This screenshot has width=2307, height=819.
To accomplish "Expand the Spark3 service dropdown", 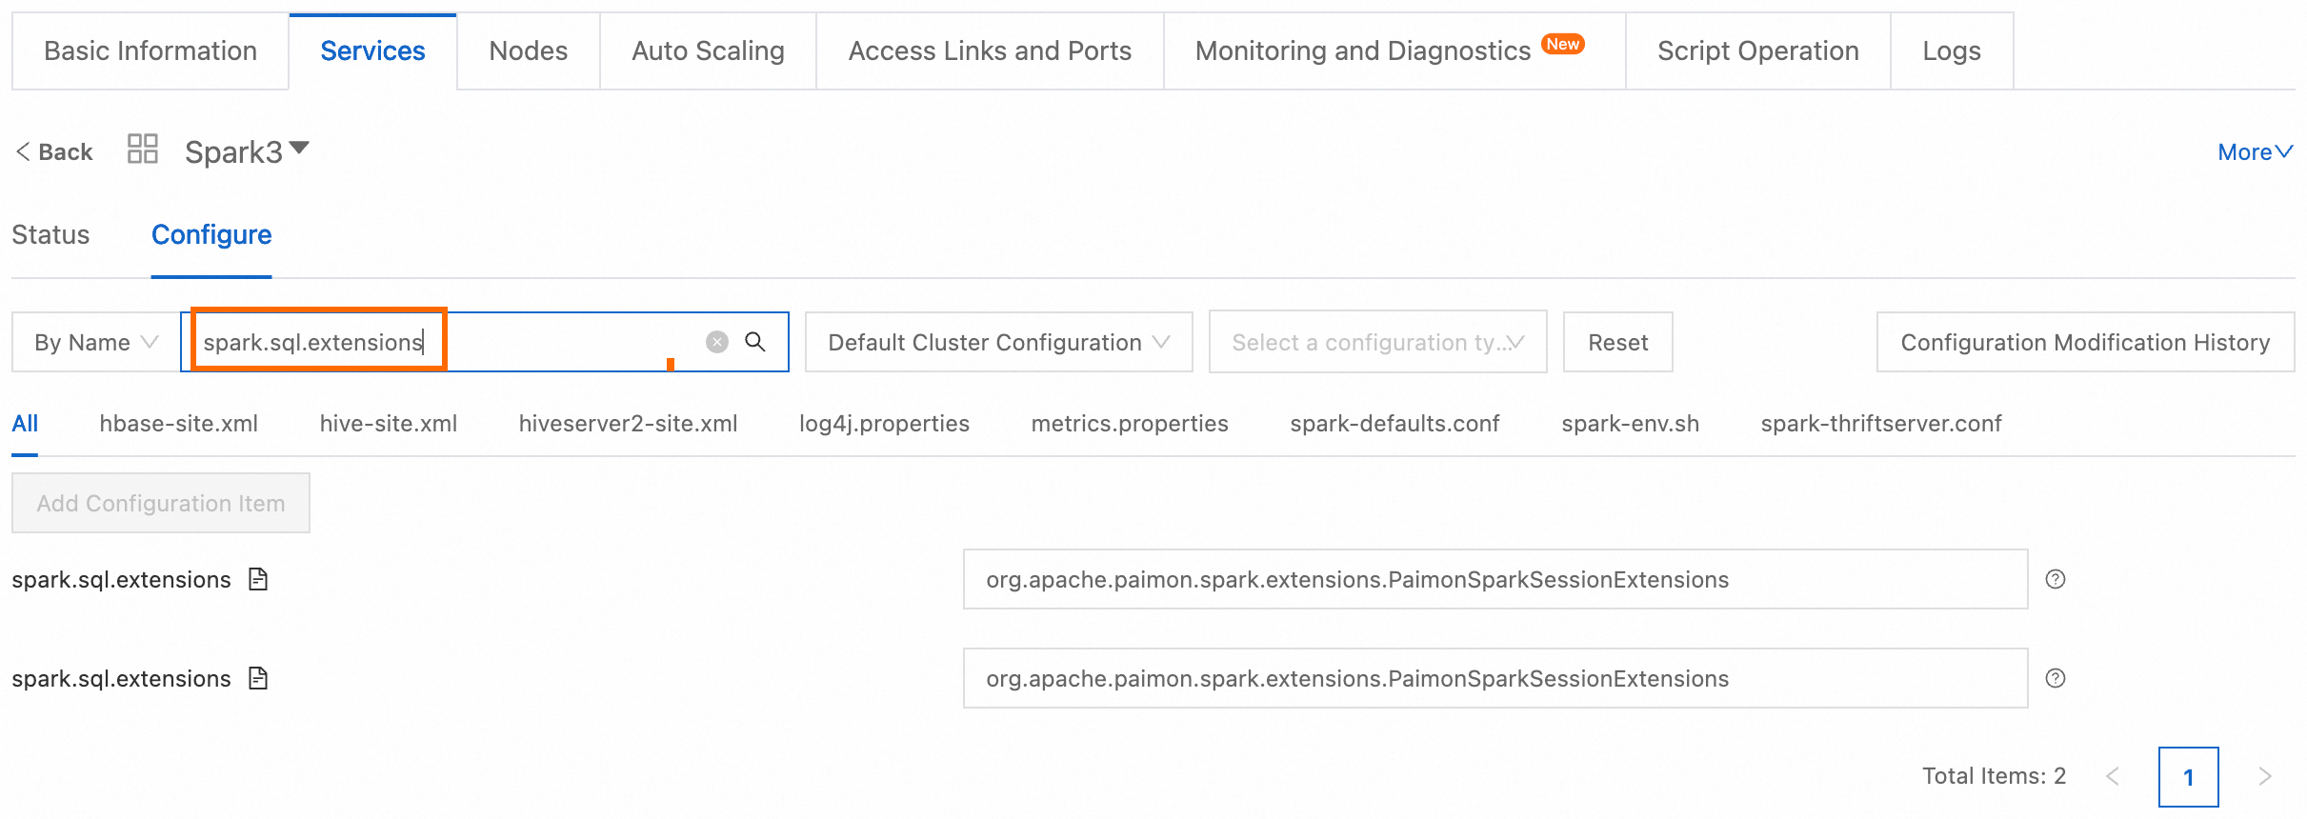I will [299, 149].
